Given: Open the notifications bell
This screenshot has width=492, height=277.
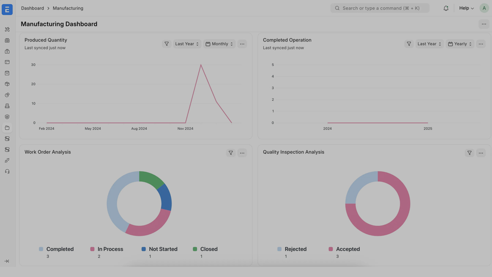Looking at the screenshot, I should pos(446,8).
